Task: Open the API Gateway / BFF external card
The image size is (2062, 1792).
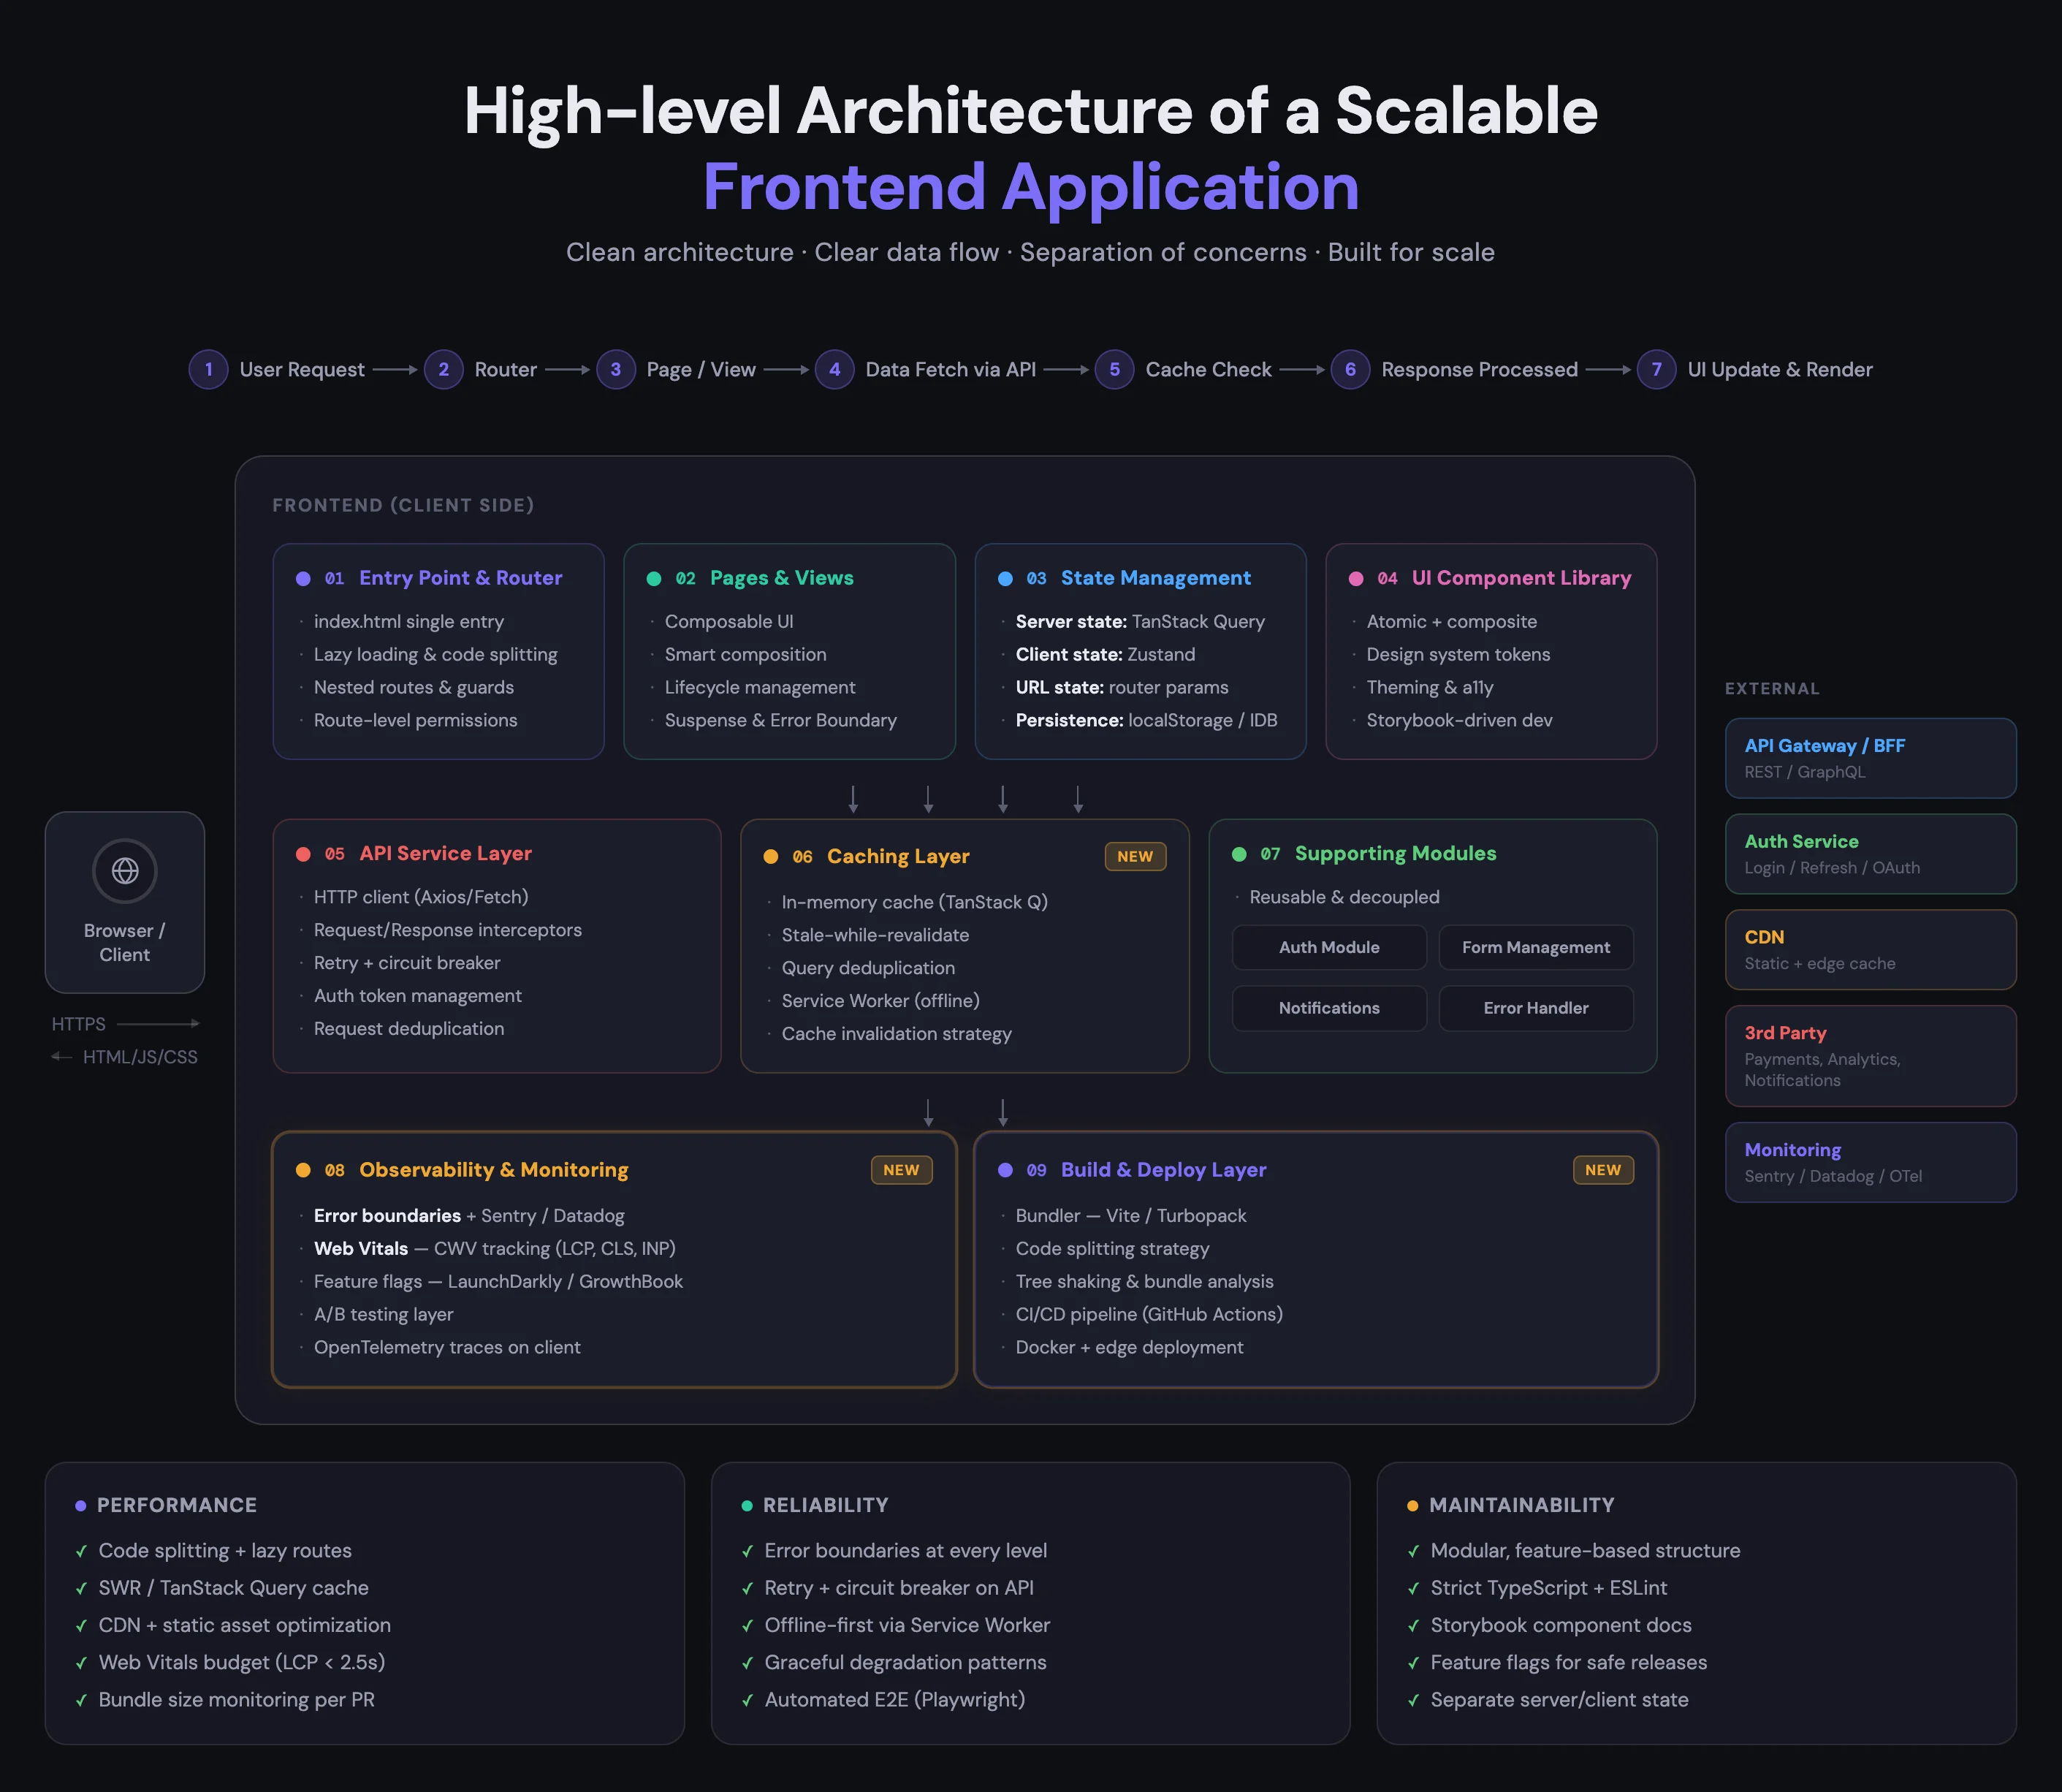Action: pos(1870,758)
